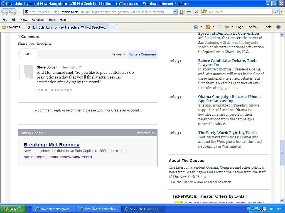Show hidden system tray icons arrow
The width and height of the screenshot is (285, 213).
coord(249,209)
